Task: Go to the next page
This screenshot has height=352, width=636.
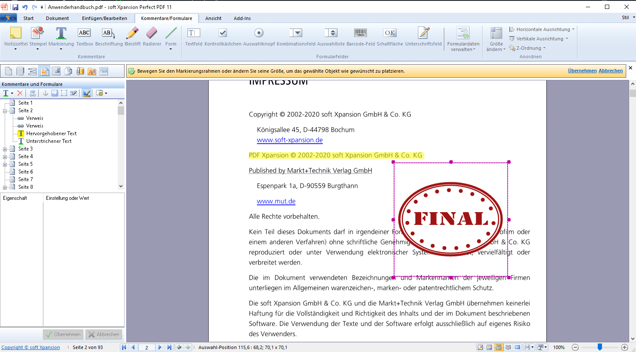Action: tap(160, 347)
